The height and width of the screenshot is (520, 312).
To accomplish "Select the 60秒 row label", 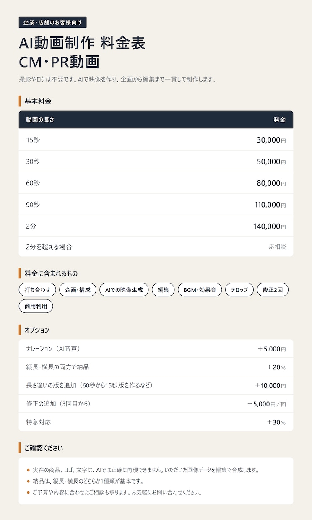I will (33, 183).
